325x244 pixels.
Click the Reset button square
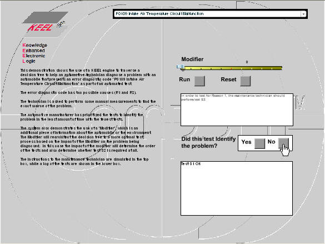click(x=246, y=81)
